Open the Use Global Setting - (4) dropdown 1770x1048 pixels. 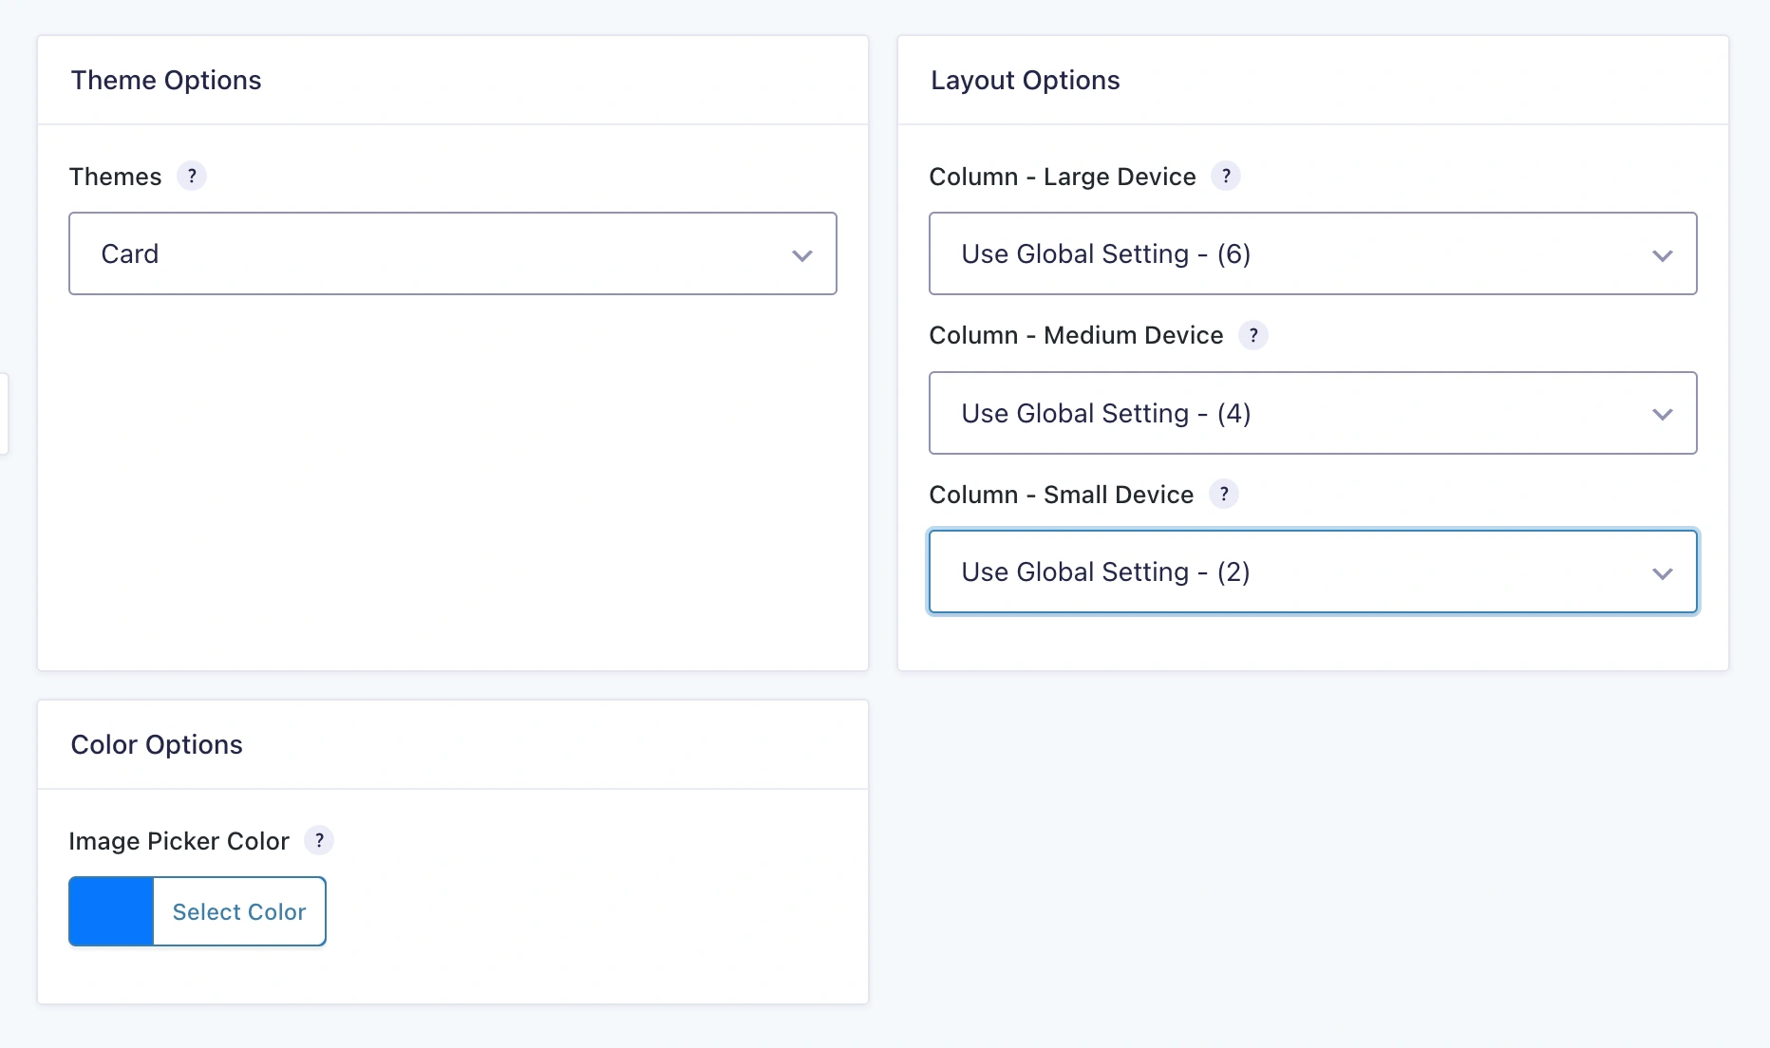click(x=1313, y=413)
